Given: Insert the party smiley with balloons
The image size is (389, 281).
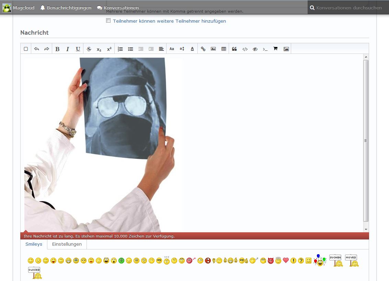Looking at the screenshot, I should pos(320,260).
